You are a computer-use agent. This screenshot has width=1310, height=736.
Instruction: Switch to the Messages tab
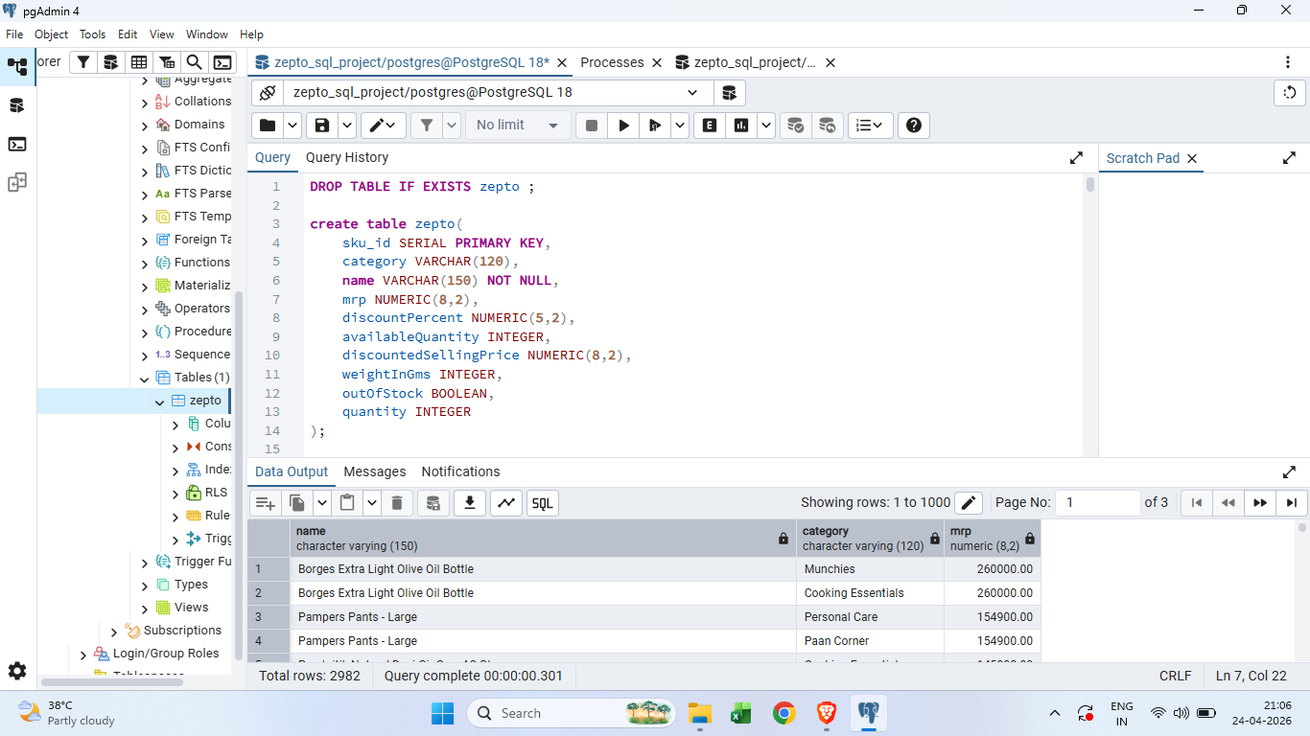[x=375, y=471]
